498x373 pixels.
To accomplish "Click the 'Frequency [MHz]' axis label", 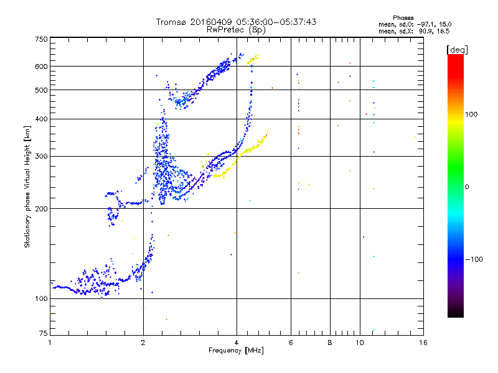I will (x=236, y=351).
